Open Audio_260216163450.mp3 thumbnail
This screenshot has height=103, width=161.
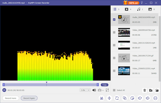[124, 20]
